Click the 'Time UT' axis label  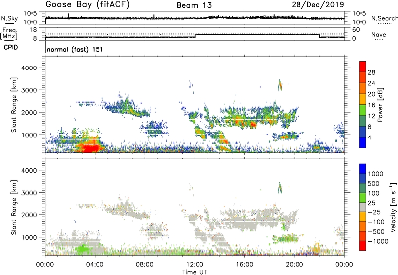click(x=195, y=272)
